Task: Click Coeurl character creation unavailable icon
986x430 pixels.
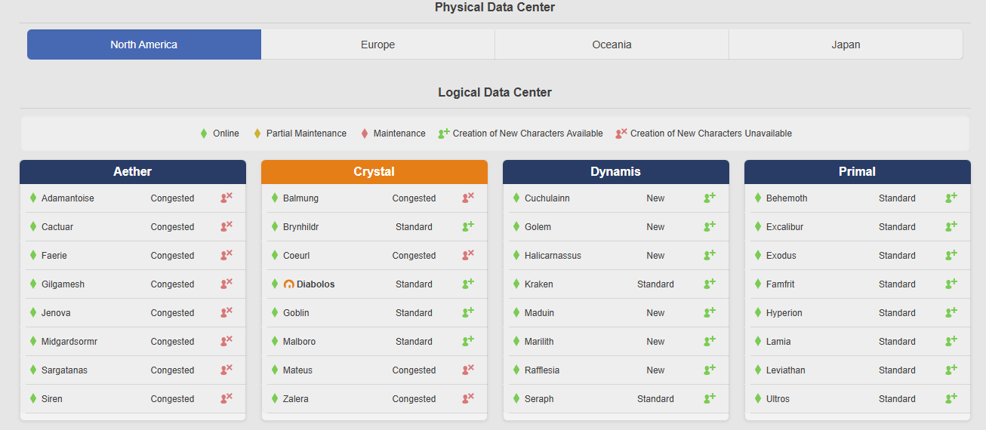Action: coord(468,255)
